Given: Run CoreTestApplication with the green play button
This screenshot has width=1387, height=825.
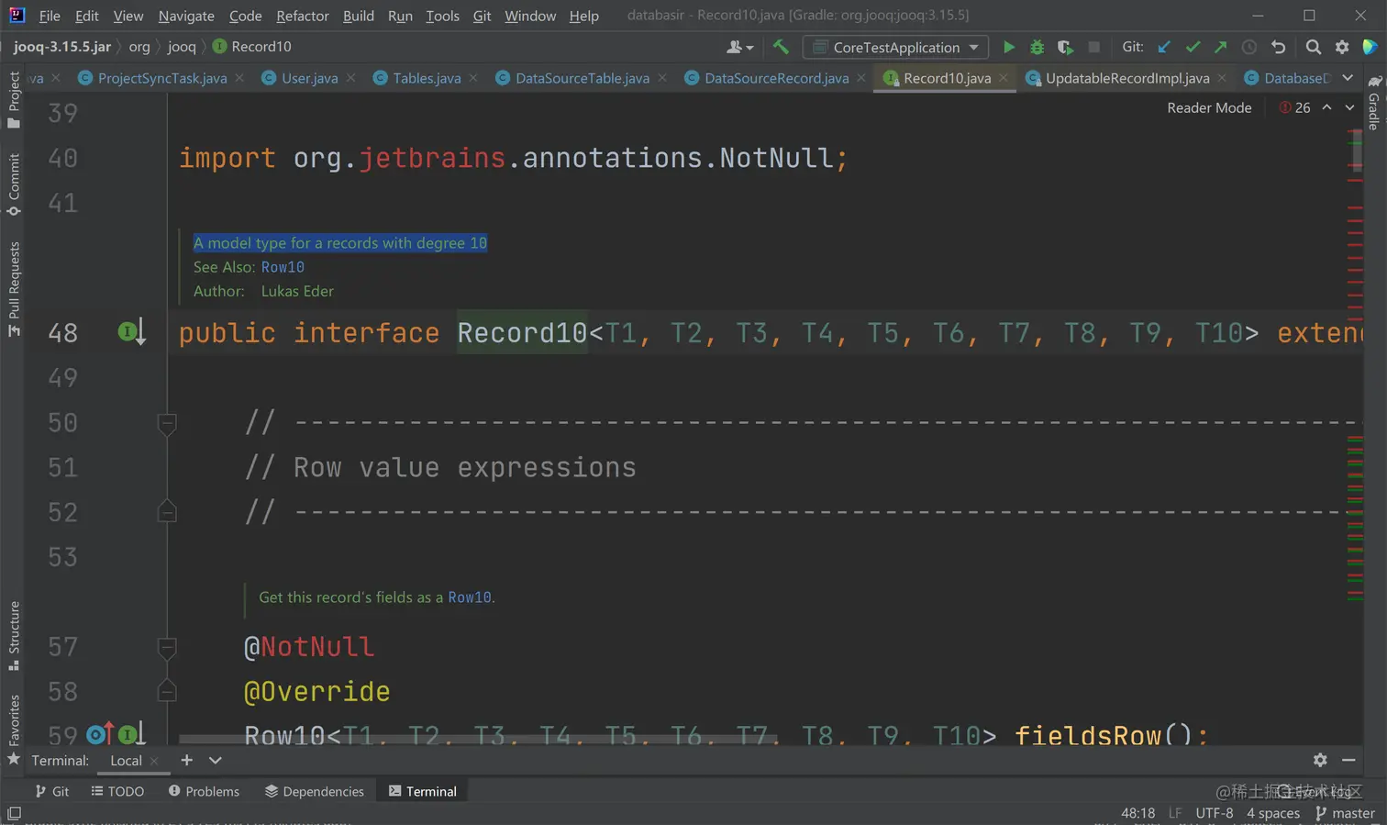Looking at the screenshot, I should point(1008,47).
